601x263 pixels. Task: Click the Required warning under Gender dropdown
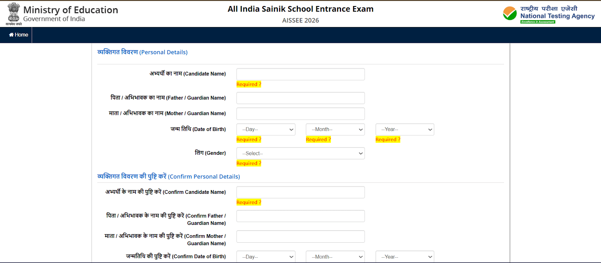point(249,163)
